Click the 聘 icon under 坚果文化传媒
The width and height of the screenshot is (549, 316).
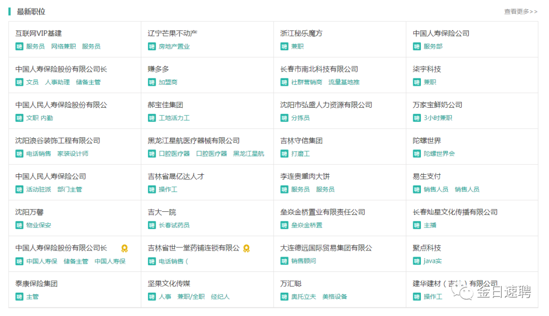point(151,297)
